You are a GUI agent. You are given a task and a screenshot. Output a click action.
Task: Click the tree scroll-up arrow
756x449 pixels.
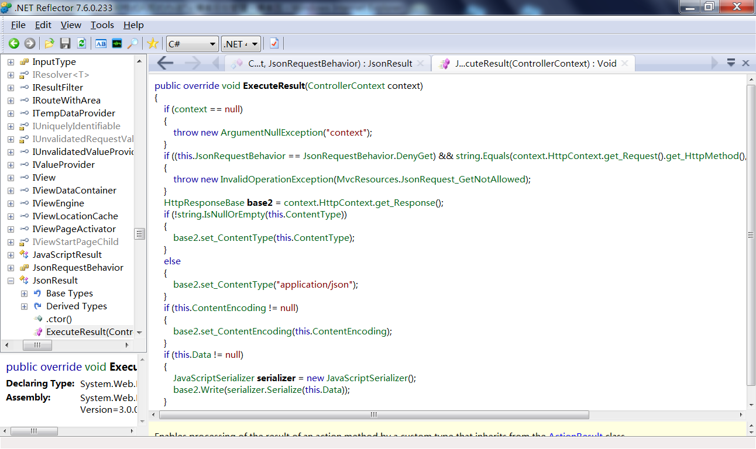click(140, 61)
